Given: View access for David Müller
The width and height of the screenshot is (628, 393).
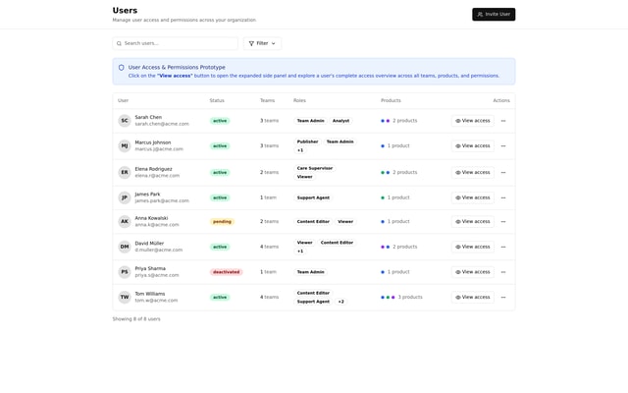Looking at the screenshot, I should click(x=473, y=247).
